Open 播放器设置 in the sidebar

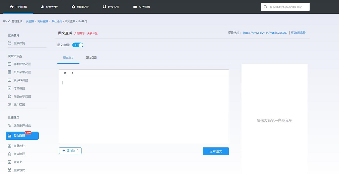click(x=20, y=80)
